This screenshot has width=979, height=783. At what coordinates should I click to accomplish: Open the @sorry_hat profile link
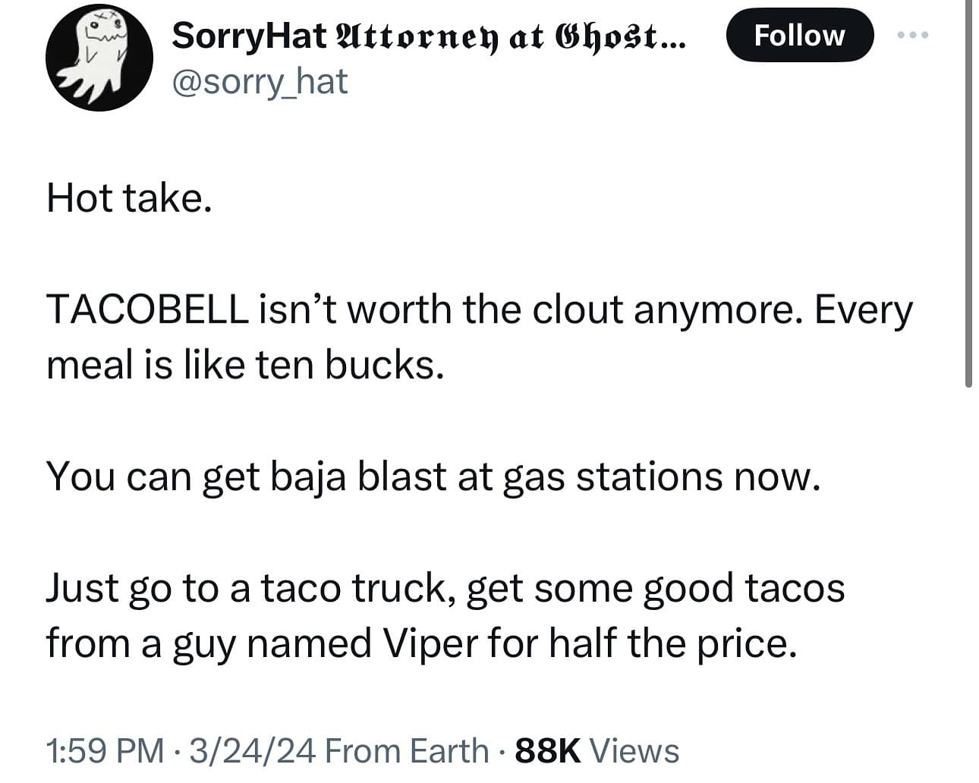pyautogui.click(x=260, y=82)
